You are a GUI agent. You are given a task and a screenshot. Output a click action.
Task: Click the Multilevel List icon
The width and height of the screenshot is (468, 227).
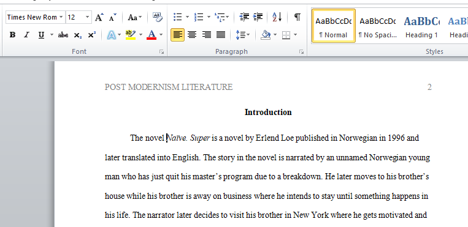(x=220, y=17)
